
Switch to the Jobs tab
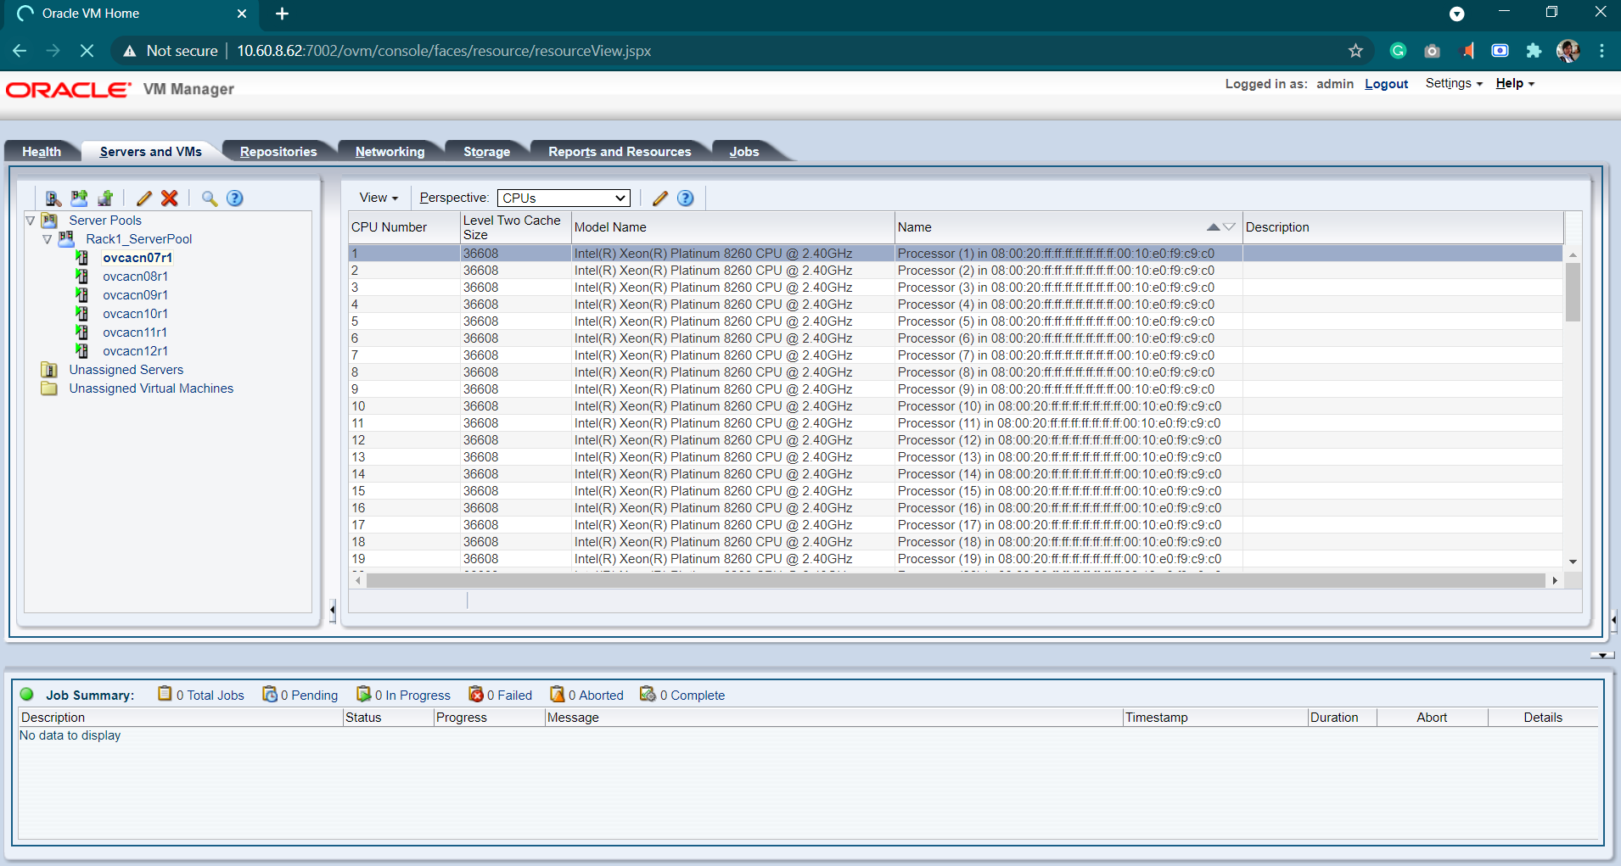[x=744, y=152]
